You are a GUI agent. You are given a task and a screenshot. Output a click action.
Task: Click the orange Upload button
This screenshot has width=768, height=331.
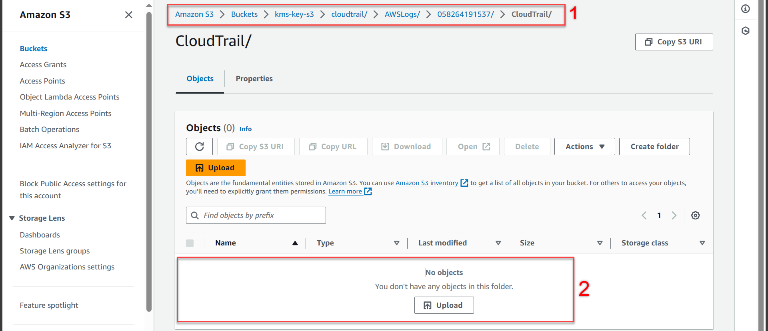[x=216, y=168]
